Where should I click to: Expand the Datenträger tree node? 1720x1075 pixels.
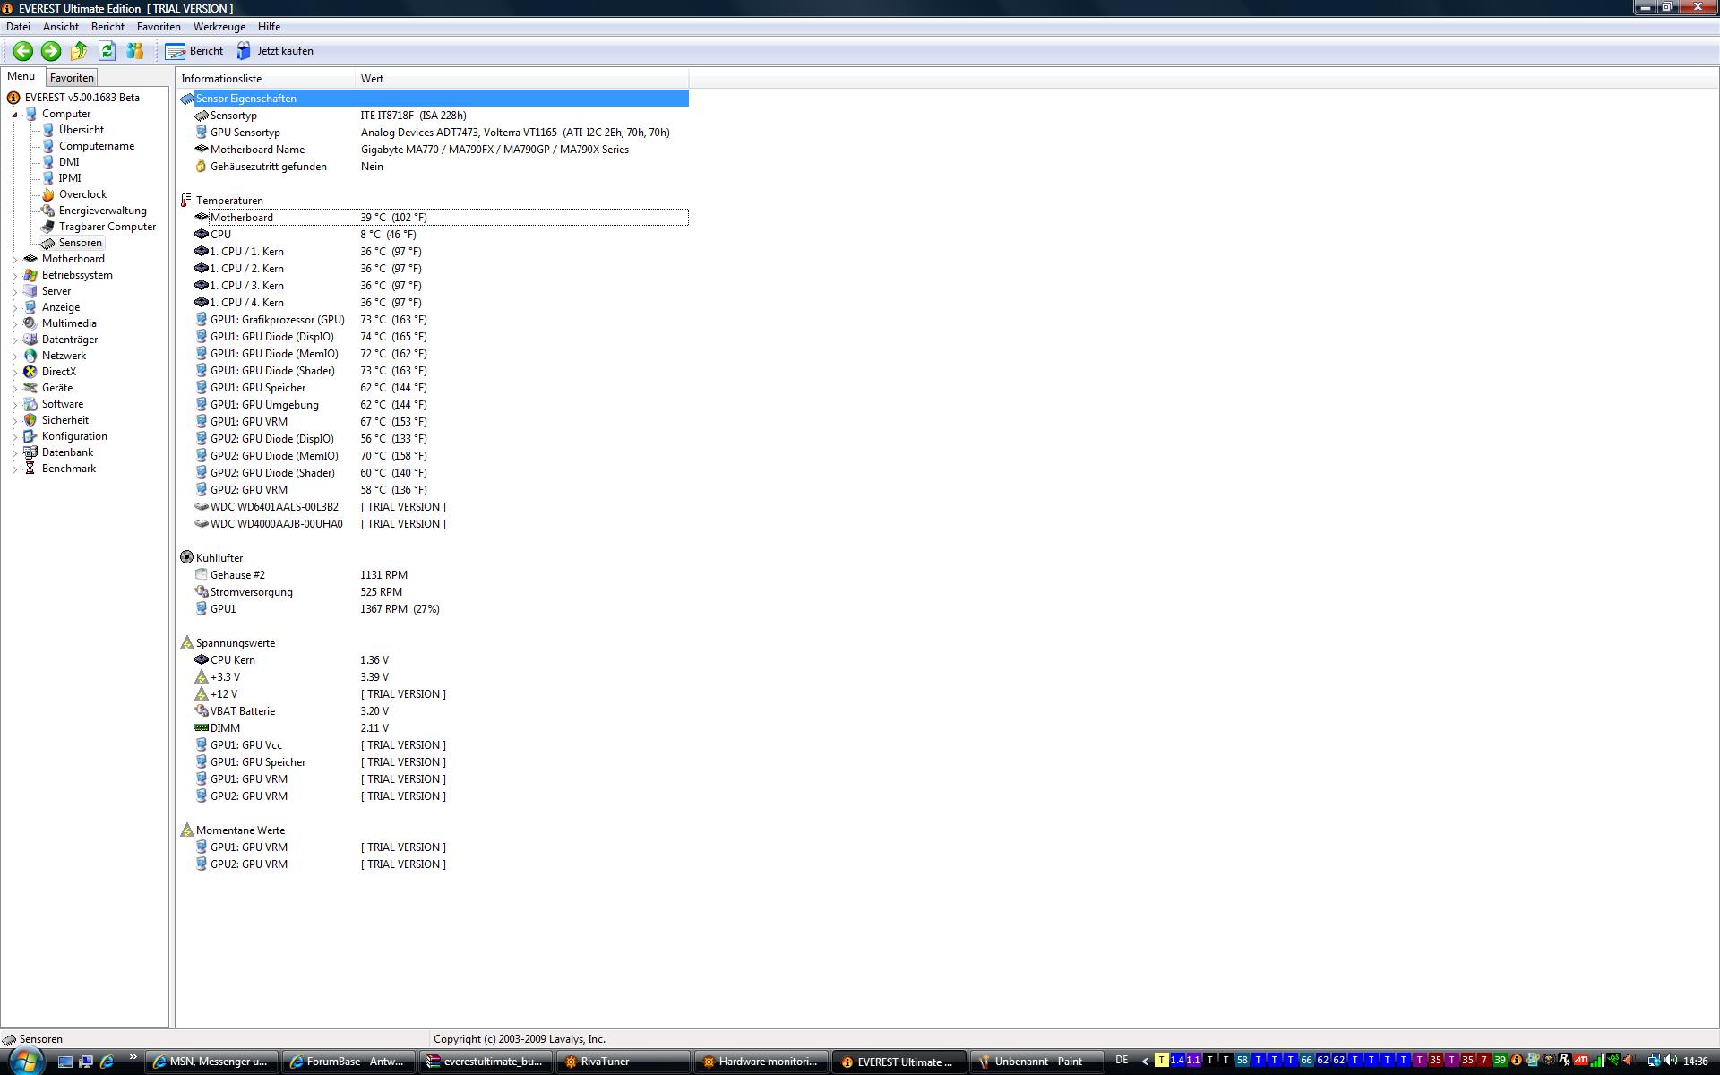point(15,340)
